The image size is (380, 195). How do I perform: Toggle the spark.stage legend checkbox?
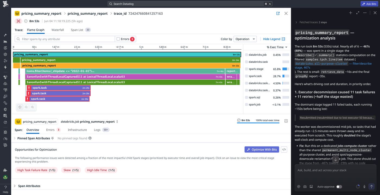(246, 69)
